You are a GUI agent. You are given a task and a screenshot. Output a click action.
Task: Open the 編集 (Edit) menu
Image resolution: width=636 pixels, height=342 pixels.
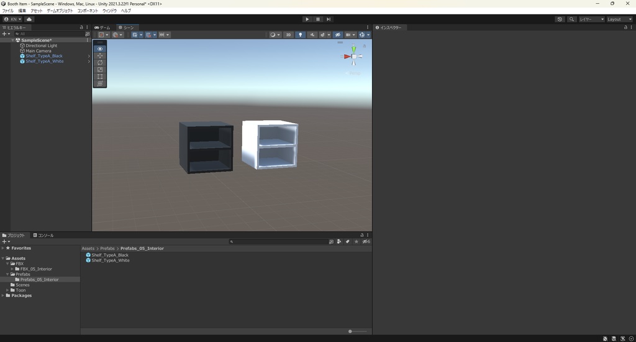22,11
